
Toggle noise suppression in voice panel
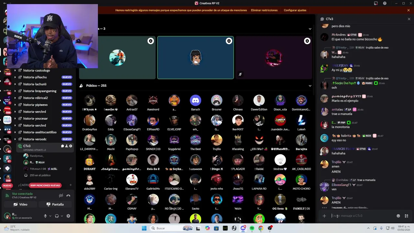(x=61, y=195)
